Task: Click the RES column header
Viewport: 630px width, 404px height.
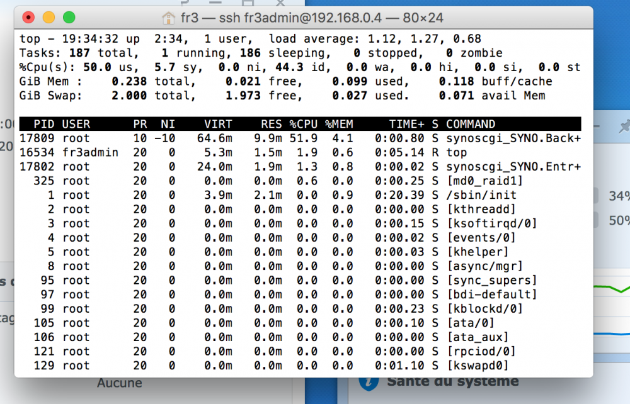Action: 272,124
